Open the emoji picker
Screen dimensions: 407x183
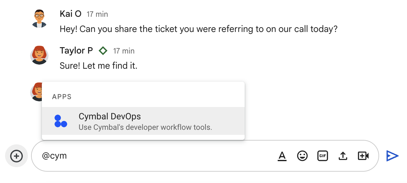point(302,155)
